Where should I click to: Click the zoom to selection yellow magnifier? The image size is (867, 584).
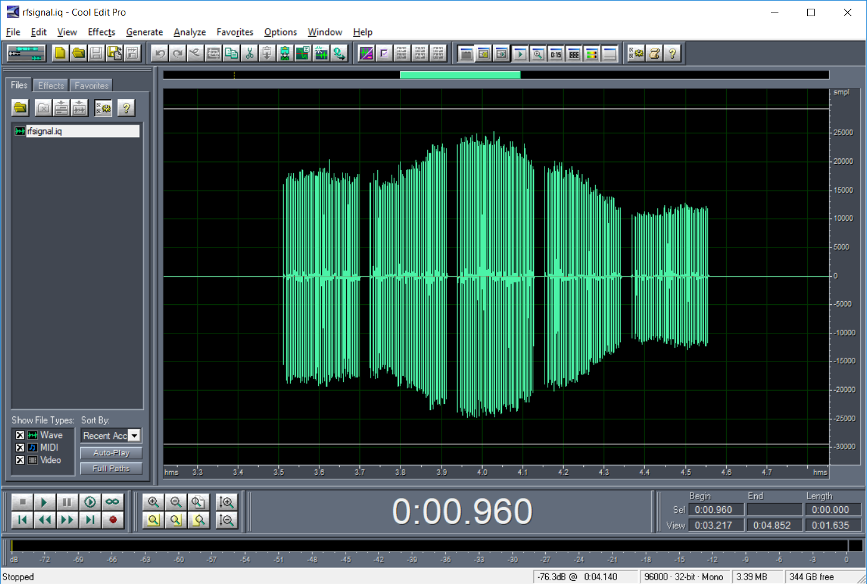pos(153,520)
